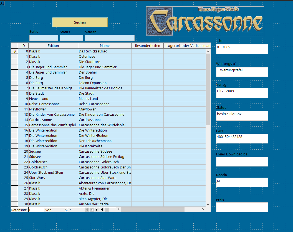
Task: Click the previous record navigation arrow
Action: click(92, 210)
